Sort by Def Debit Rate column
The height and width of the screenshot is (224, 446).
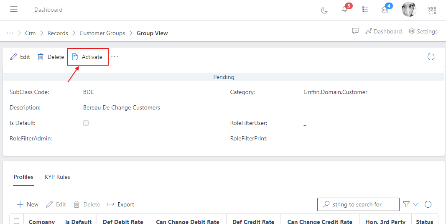pyautogui.click(x=123, y=222)
